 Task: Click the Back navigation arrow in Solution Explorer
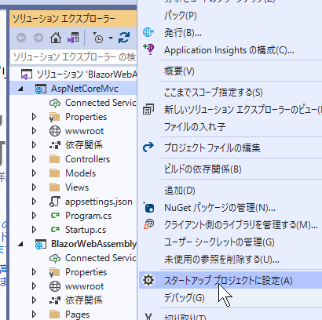click(x=21, y=38)
